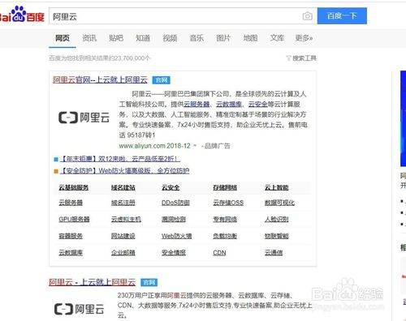Click the 品牌广告 label
Screen dimensions: 406x321
[217, 146]
